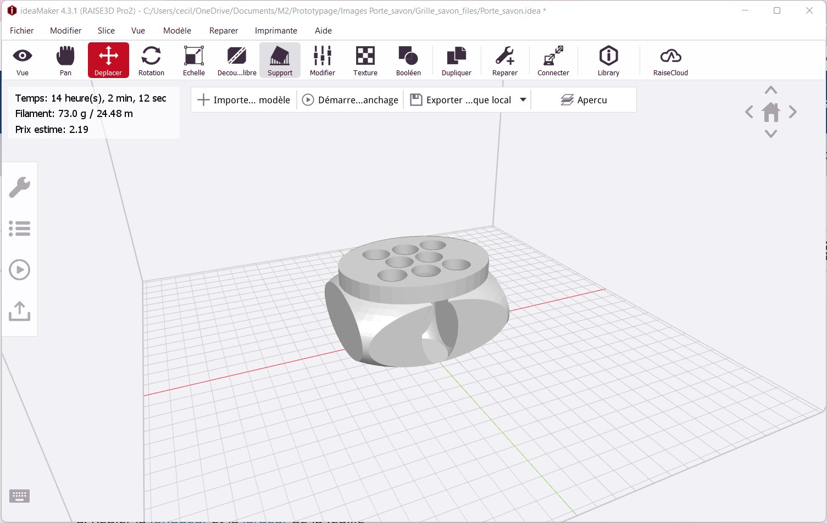Rotate view left with left chevron
This screenshot has height=523, width=827.
tap(749, 112)
